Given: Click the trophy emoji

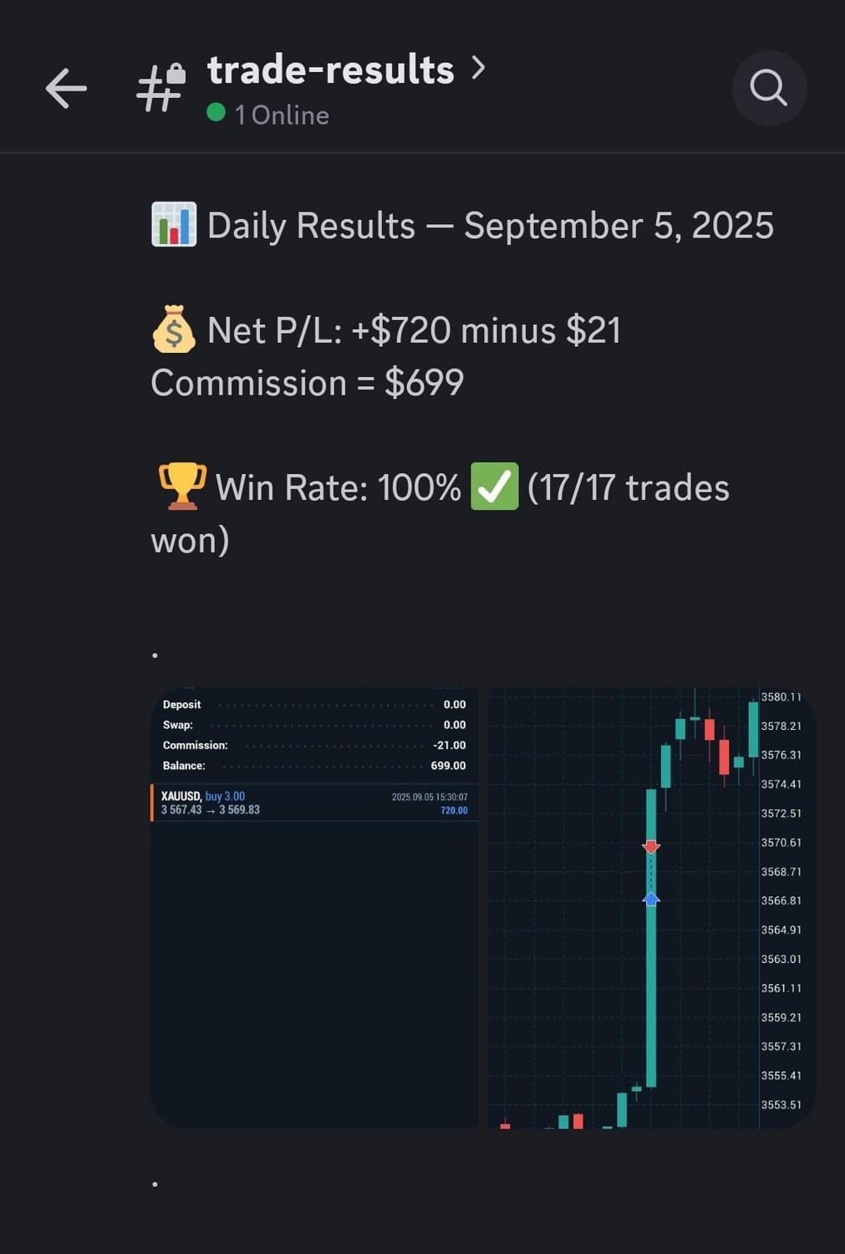Looking at the screenshot, I should tap(182, 486).
